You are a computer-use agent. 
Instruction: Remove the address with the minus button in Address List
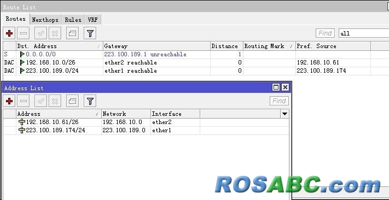tap(24, 101)
